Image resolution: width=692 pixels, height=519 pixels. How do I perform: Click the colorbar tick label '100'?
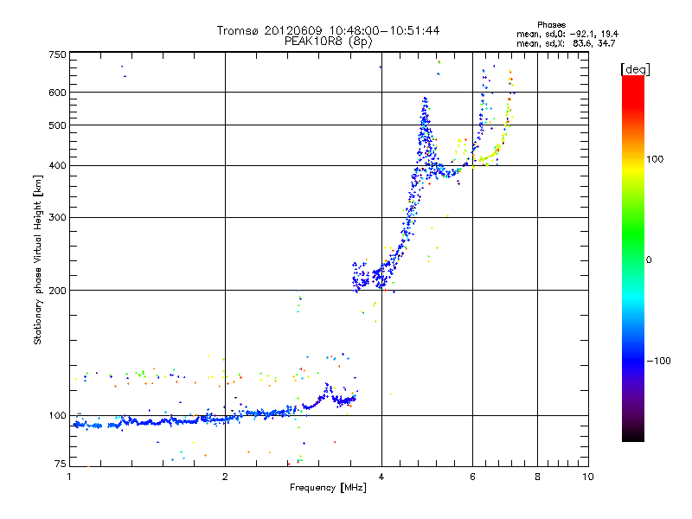[655, 159]
